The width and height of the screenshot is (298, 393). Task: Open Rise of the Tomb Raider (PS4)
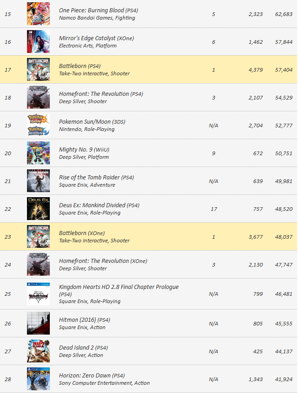[96, 177]
